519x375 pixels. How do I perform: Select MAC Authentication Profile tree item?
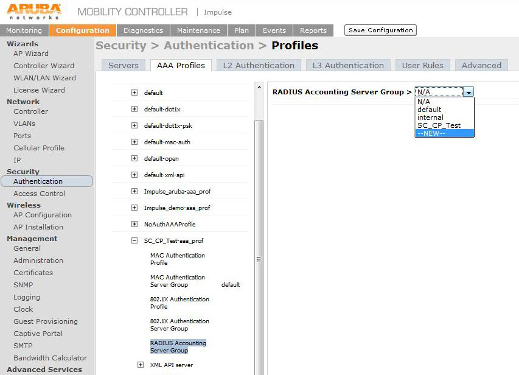point(178,259)
